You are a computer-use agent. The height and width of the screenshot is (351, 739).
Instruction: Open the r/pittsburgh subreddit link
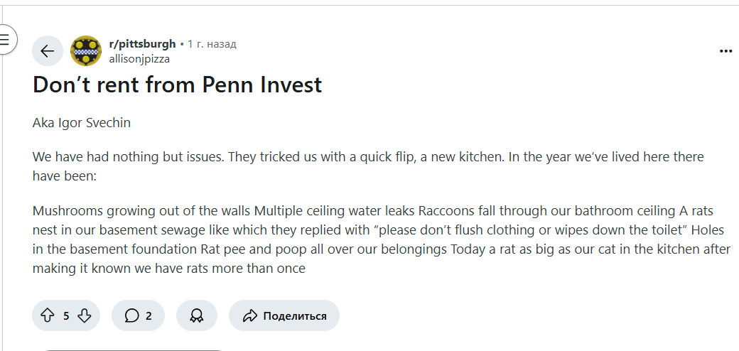point(142,44)
